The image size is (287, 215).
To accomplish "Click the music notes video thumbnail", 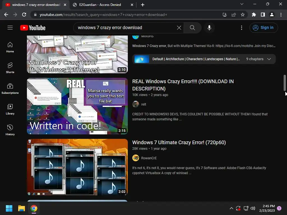I will click(x=77, y=167).
